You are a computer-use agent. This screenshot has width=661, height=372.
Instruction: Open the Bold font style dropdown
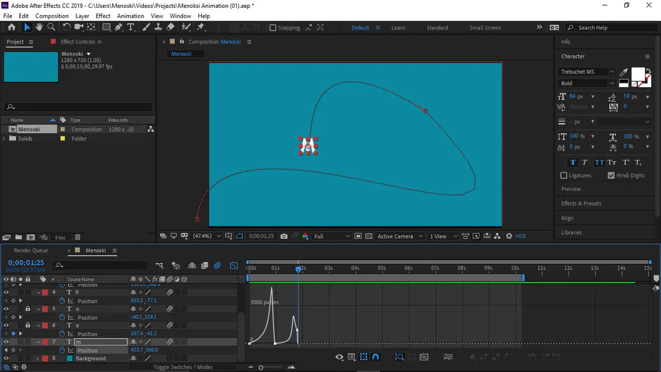coord(588,83)
